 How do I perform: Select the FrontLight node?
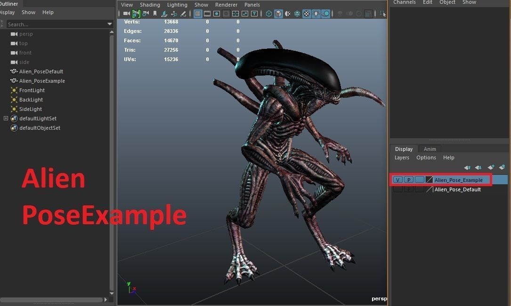click(32, 90)
